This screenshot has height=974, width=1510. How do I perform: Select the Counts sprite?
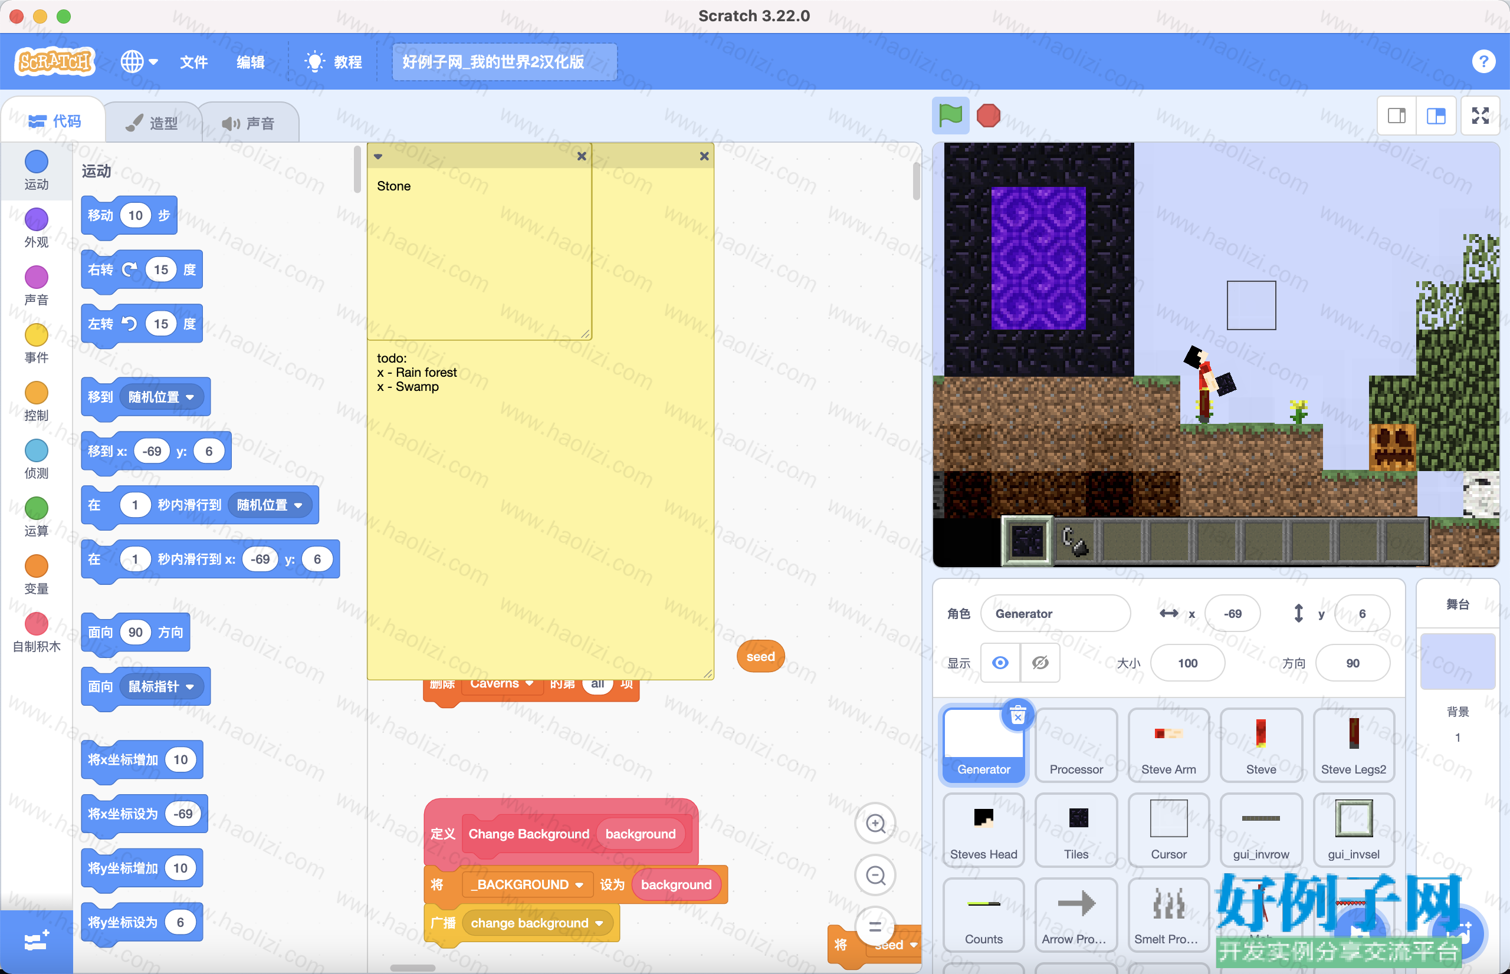pyautogui.click(x=984, y=914)
